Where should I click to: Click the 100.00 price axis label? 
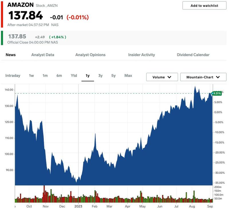click(x=9, y=154)
